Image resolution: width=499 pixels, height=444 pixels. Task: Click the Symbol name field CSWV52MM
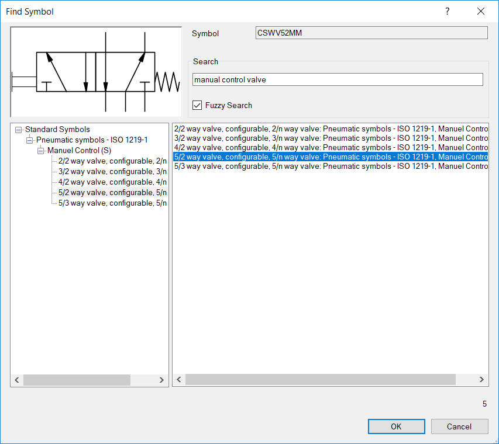[371, 33]
